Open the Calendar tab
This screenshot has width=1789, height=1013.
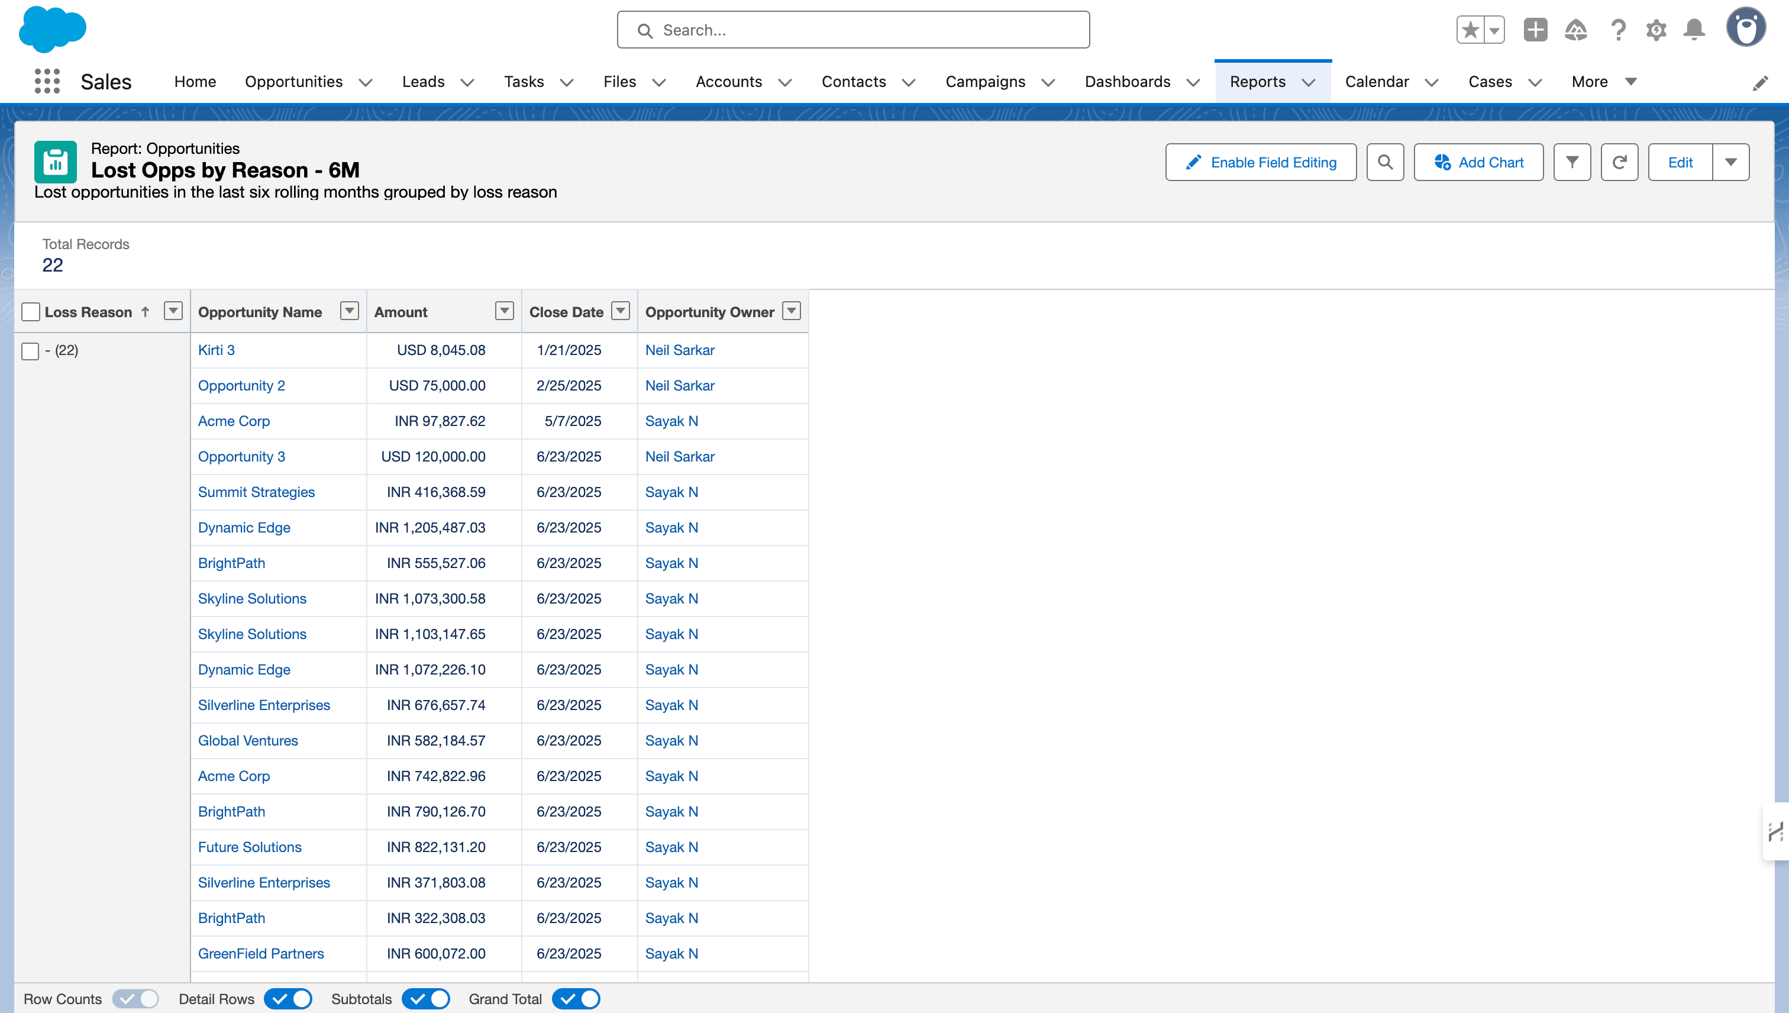[1377, 82]
